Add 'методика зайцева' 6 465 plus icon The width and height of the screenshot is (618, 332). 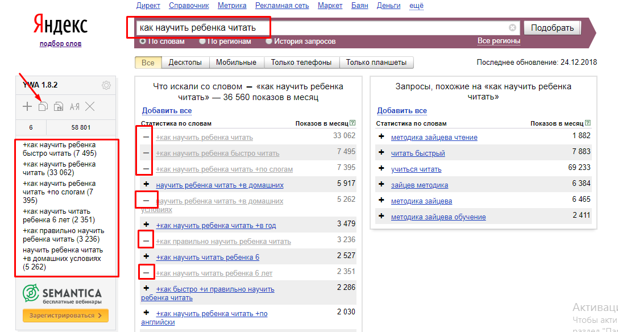click(381, 200)
